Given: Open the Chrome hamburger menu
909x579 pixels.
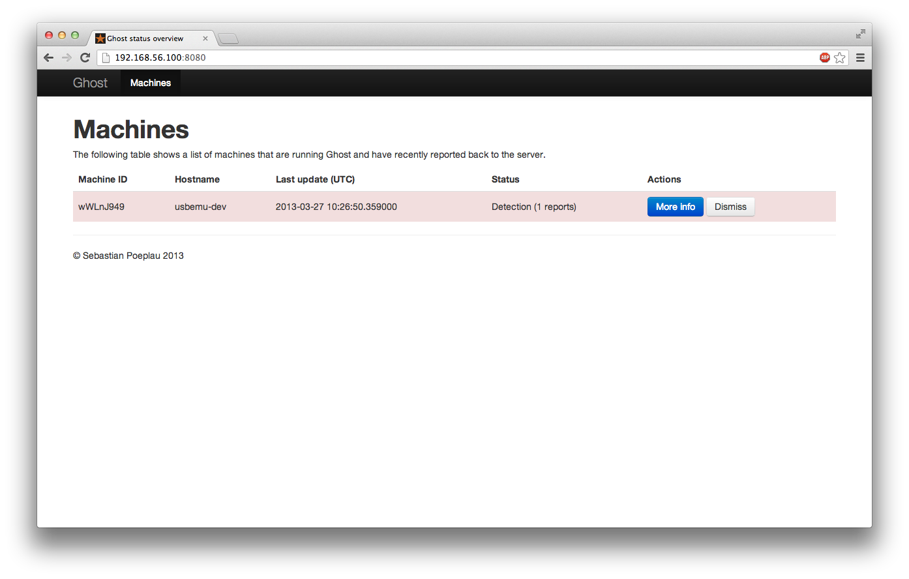Looking at the screenshot, I should [x=860, y=57].
